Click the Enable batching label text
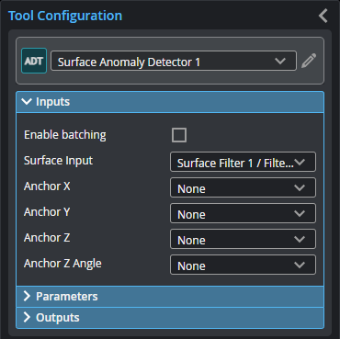This screenshot has height=339, width=340. [x=65, y=135]
